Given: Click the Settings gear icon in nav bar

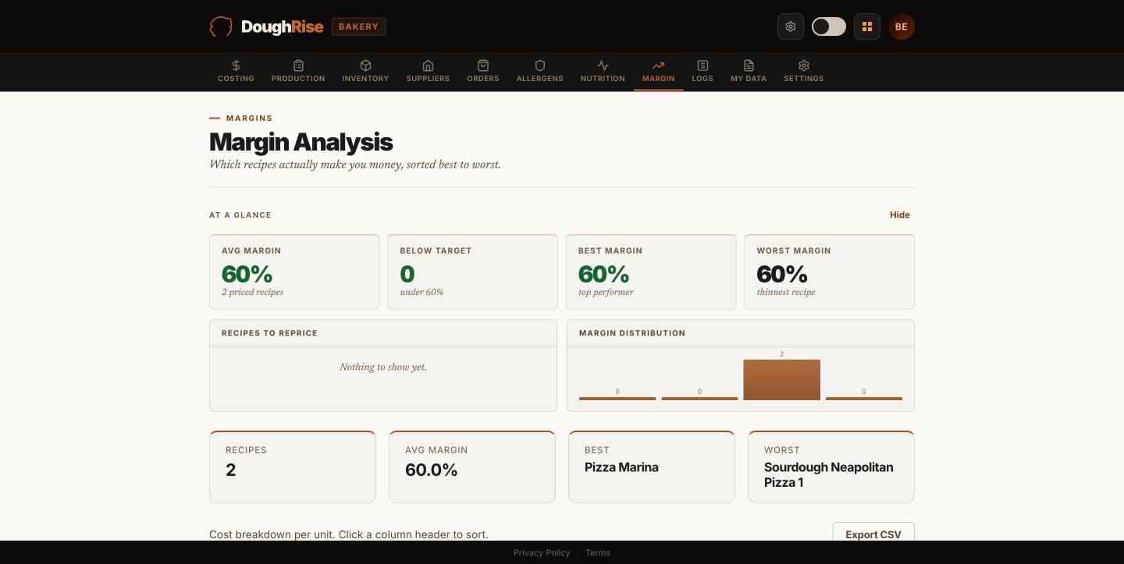Looking at the screenshot, I should click(804, 66).
